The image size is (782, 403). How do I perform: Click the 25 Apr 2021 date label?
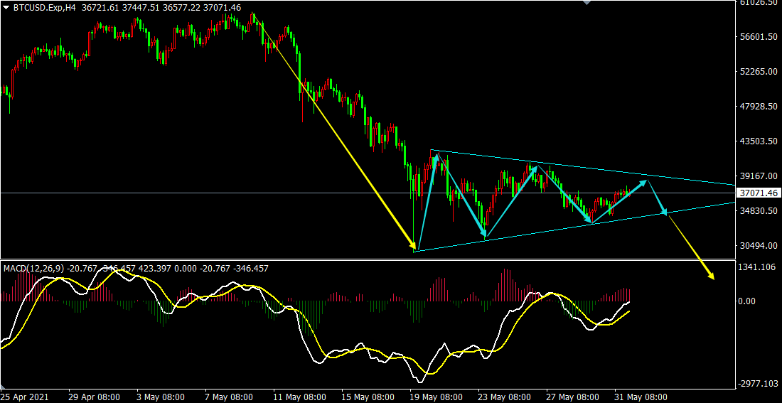tap(26, 397)
